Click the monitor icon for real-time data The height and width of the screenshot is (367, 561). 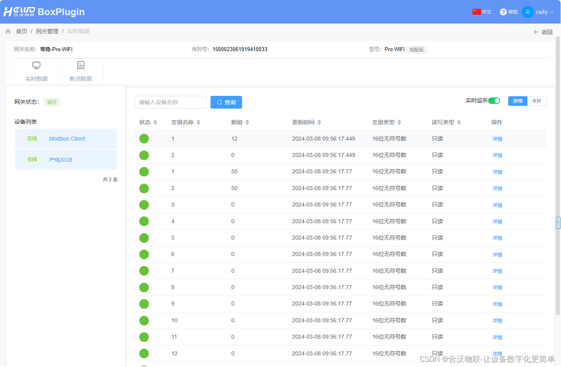pyautogui.click(x=36, y=65)
